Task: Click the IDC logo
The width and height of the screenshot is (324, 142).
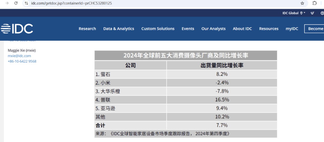Action: click(16, 29)
